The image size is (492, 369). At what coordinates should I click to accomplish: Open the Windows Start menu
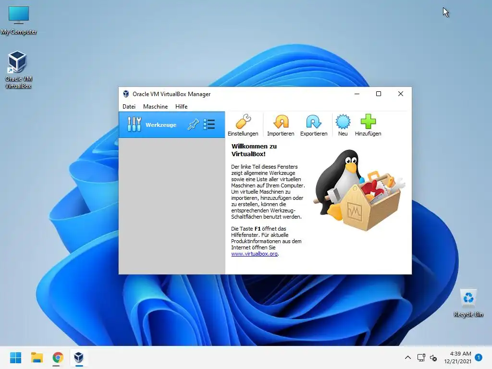coord(15,357)
